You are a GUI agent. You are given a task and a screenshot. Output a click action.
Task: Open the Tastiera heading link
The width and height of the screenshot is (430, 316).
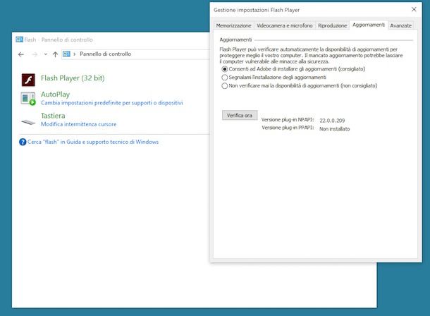[53, 116]
